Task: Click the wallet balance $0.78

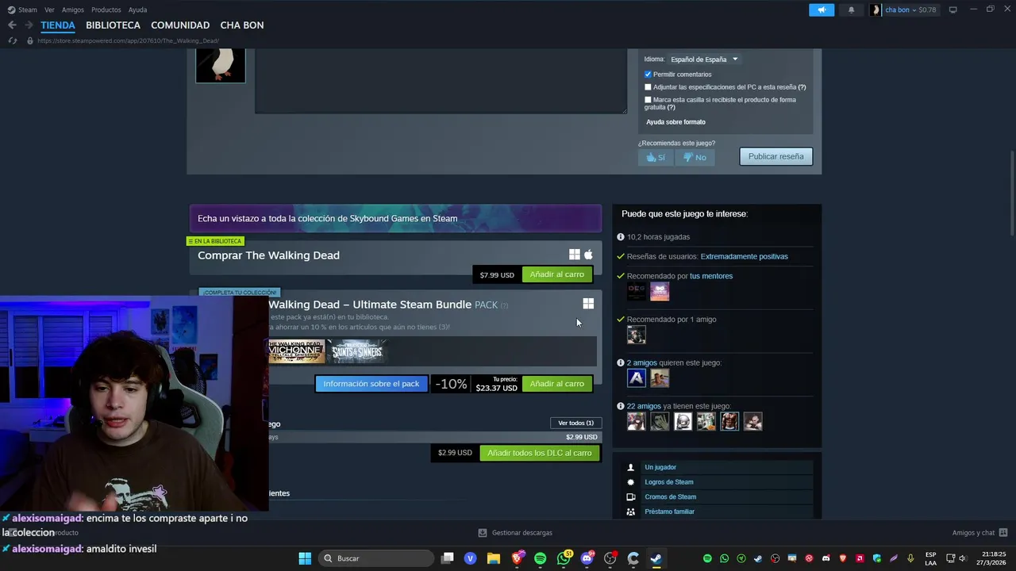Action: [x=927, y=10]
